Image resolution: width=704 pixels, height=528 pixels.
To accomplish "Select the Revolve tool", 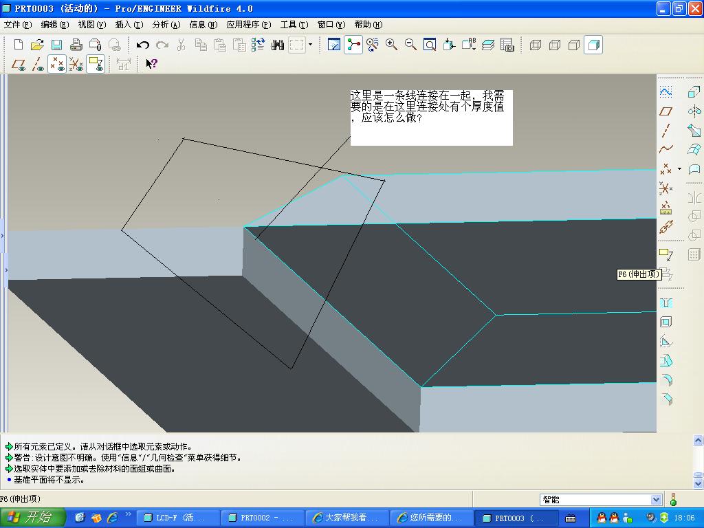I will point(694,111).
